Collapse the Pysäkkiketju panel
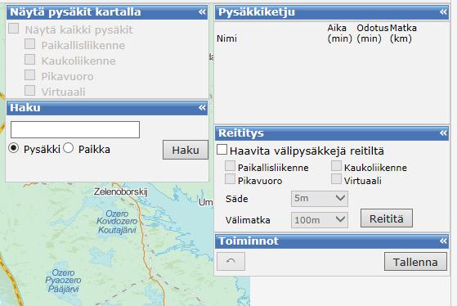The image size is (457, 306). [x=443, y=12]
